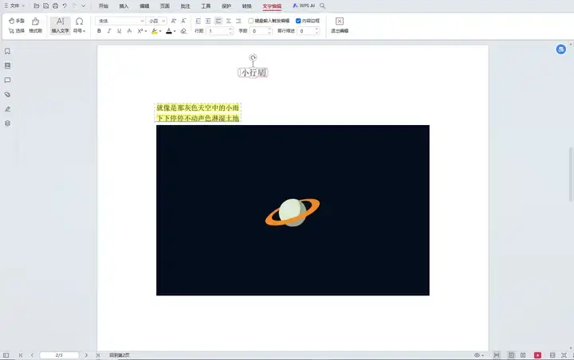Screen dimensions: 574x360
Task: Toggle bold formatting
Action: pyautogui.click(x=99, y=31)
